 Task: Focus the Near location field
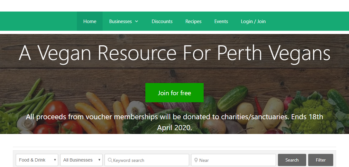coord(233,160)
